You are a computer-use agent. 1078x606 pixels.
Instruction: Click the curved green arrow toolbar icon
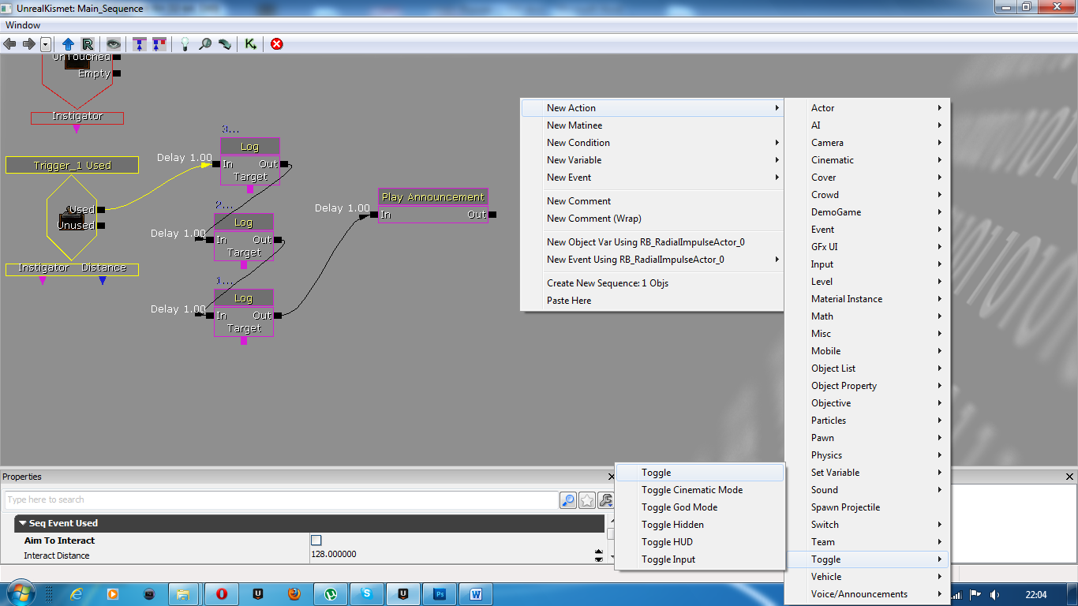[x=225, y=44]
